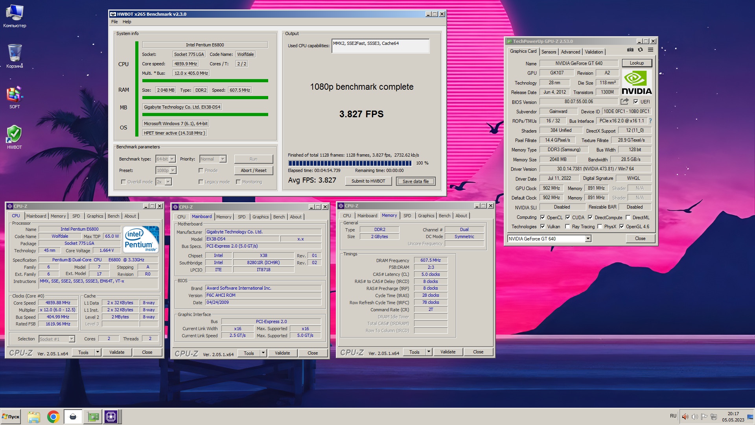Screen dimensions: 755x425
Task: Open the Overkill 2x dropdown
Action: coord(164,182)
